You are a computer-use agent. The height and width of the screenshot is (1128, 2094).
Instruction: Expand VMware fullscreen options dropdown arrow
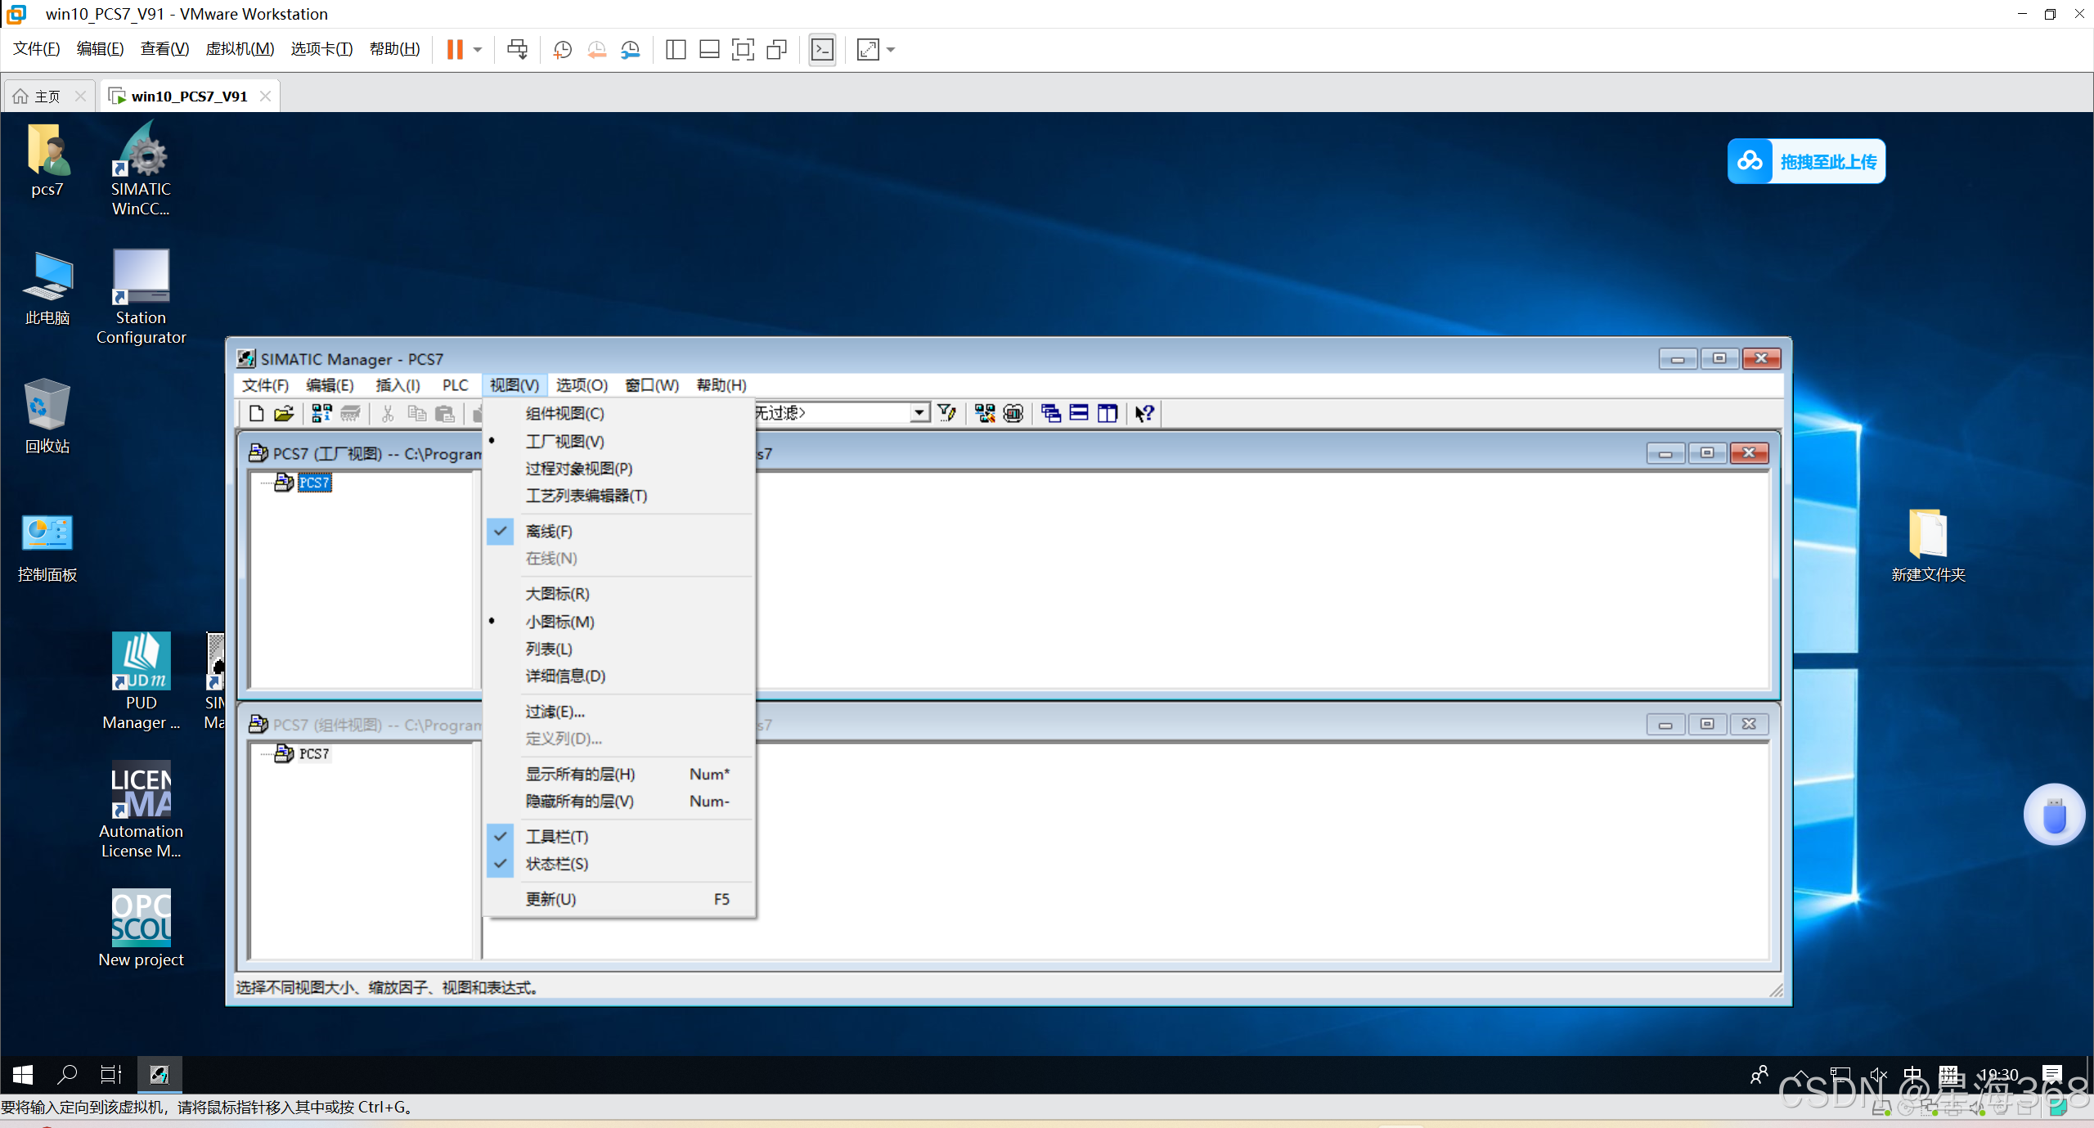pos(891,50)
